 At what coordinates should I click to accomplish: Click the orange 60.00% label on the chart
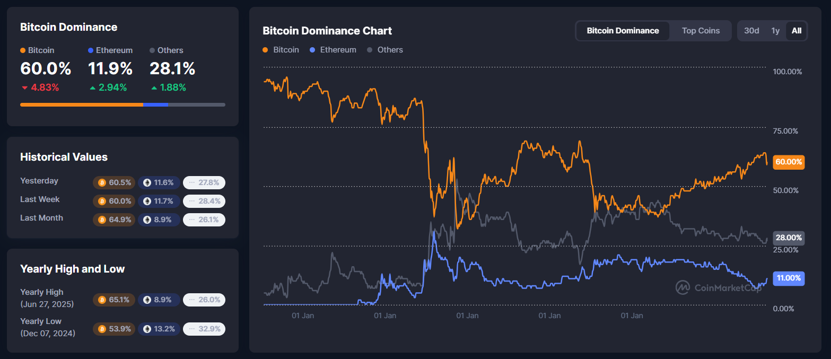coord(789,162)
